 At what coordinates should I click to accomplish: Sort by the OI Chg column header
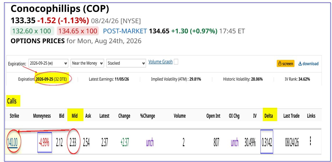coord(234,116)
